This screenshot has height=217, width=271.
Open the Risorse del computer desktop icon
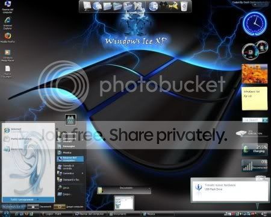[8, 7]
